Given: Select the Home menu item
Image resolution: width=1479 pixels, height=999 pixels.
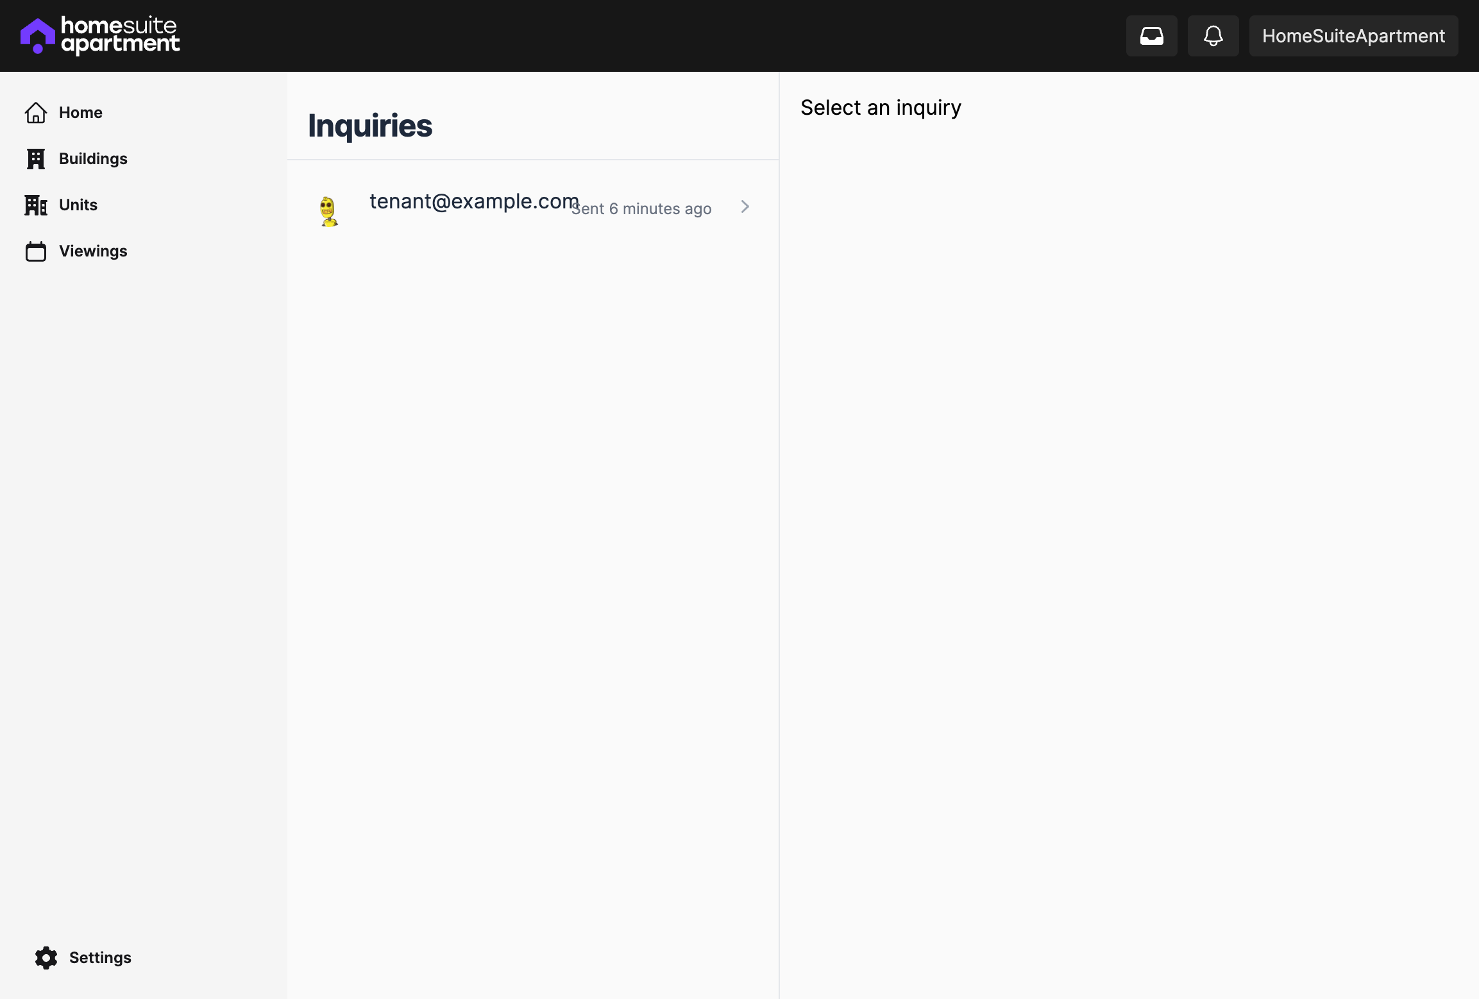Looking at the screenshot, I should (81, 112).
